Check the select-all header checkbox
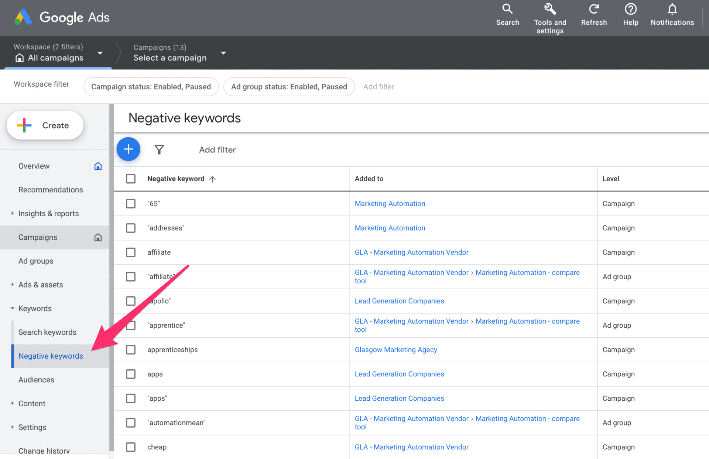709x459 pixels. coord(131,179)
